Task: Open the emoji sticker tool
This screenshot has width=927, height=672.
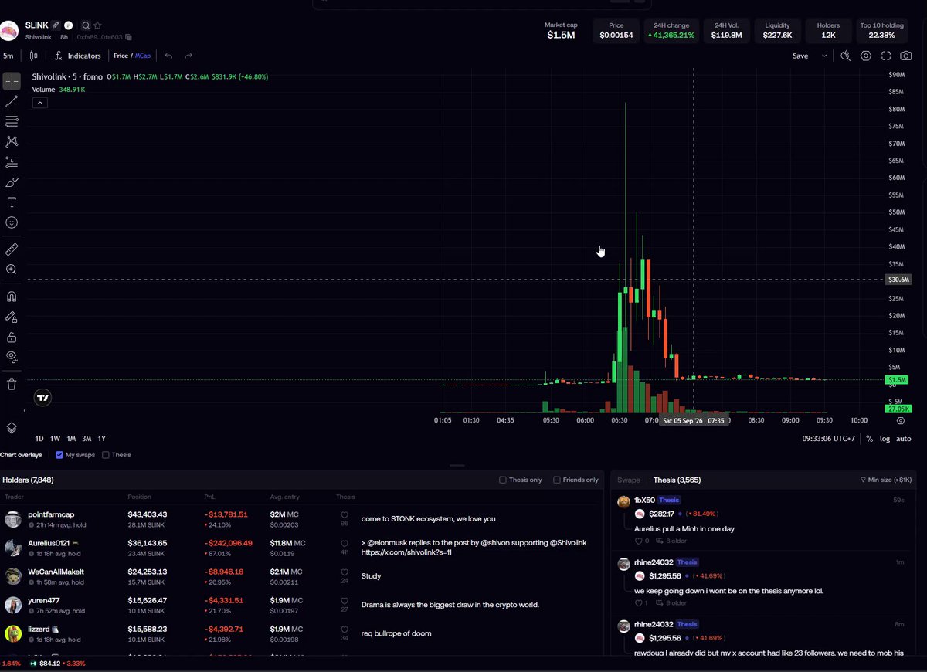Action: point(12,222)
